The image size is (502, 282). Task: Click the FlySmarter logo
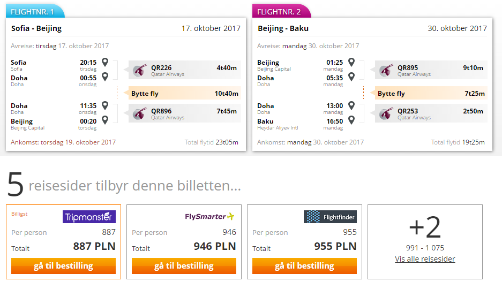click(209, 217)
